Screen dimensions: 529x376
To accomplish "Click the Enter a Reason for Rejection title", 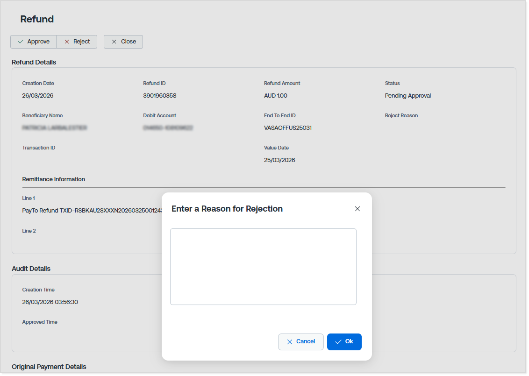I will pyautogui.click(x=227, y=209).
